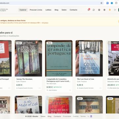Open the light blue browser extension icon
The width and height of the screenshot is (119, 119).
[x=112, y=3]
